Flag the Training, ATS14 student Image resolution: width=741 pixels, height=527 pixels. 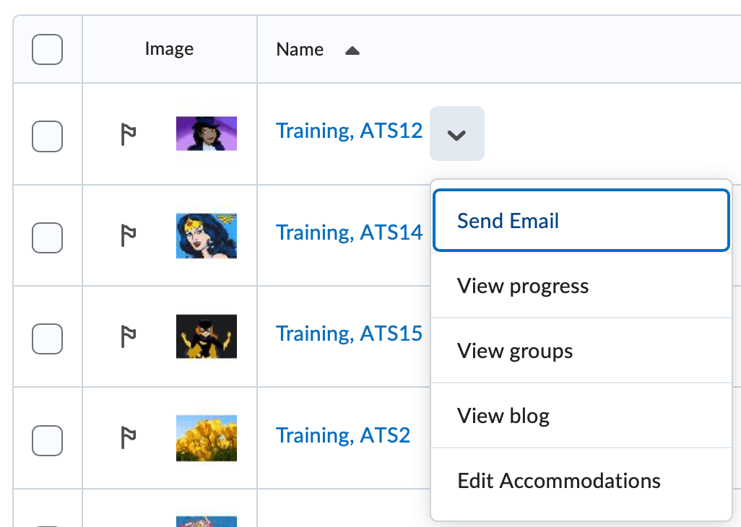pos(130,235)
